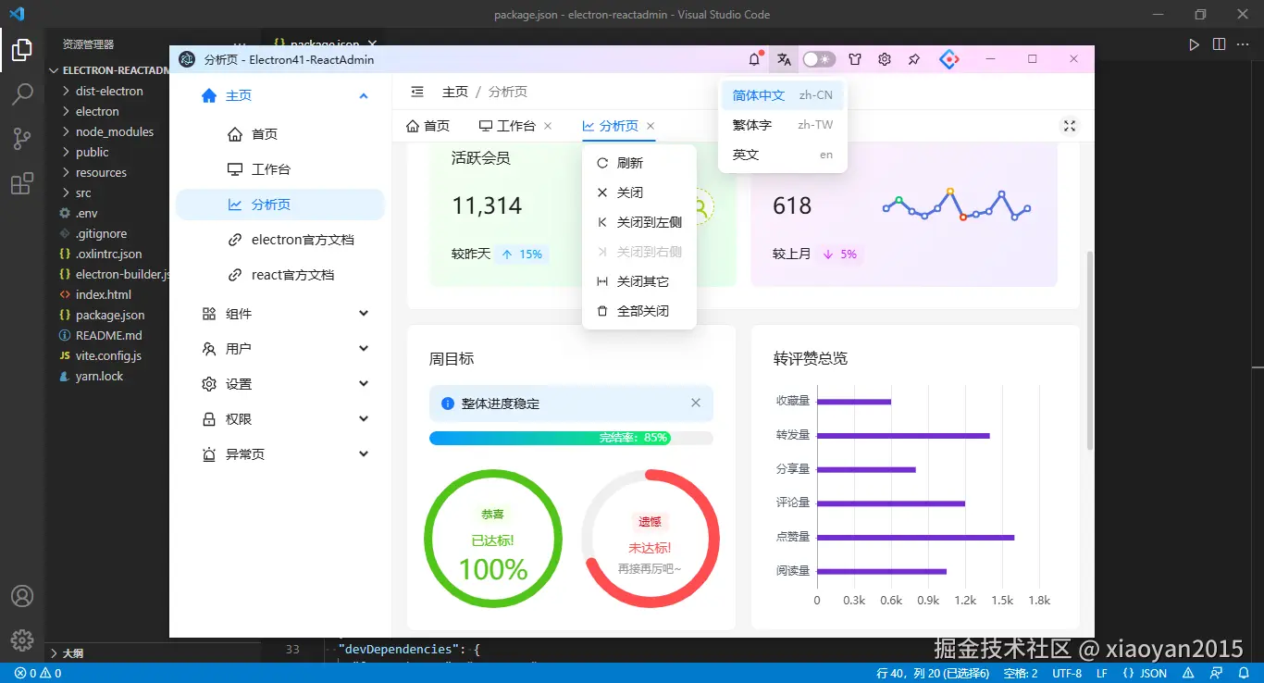
Task: Click the language translation icon
Action: [785, 59]
